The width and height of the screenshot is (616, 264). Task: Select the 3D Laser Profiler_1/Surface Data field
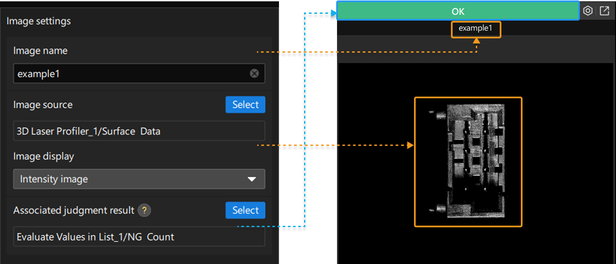(x=139, y=131)
